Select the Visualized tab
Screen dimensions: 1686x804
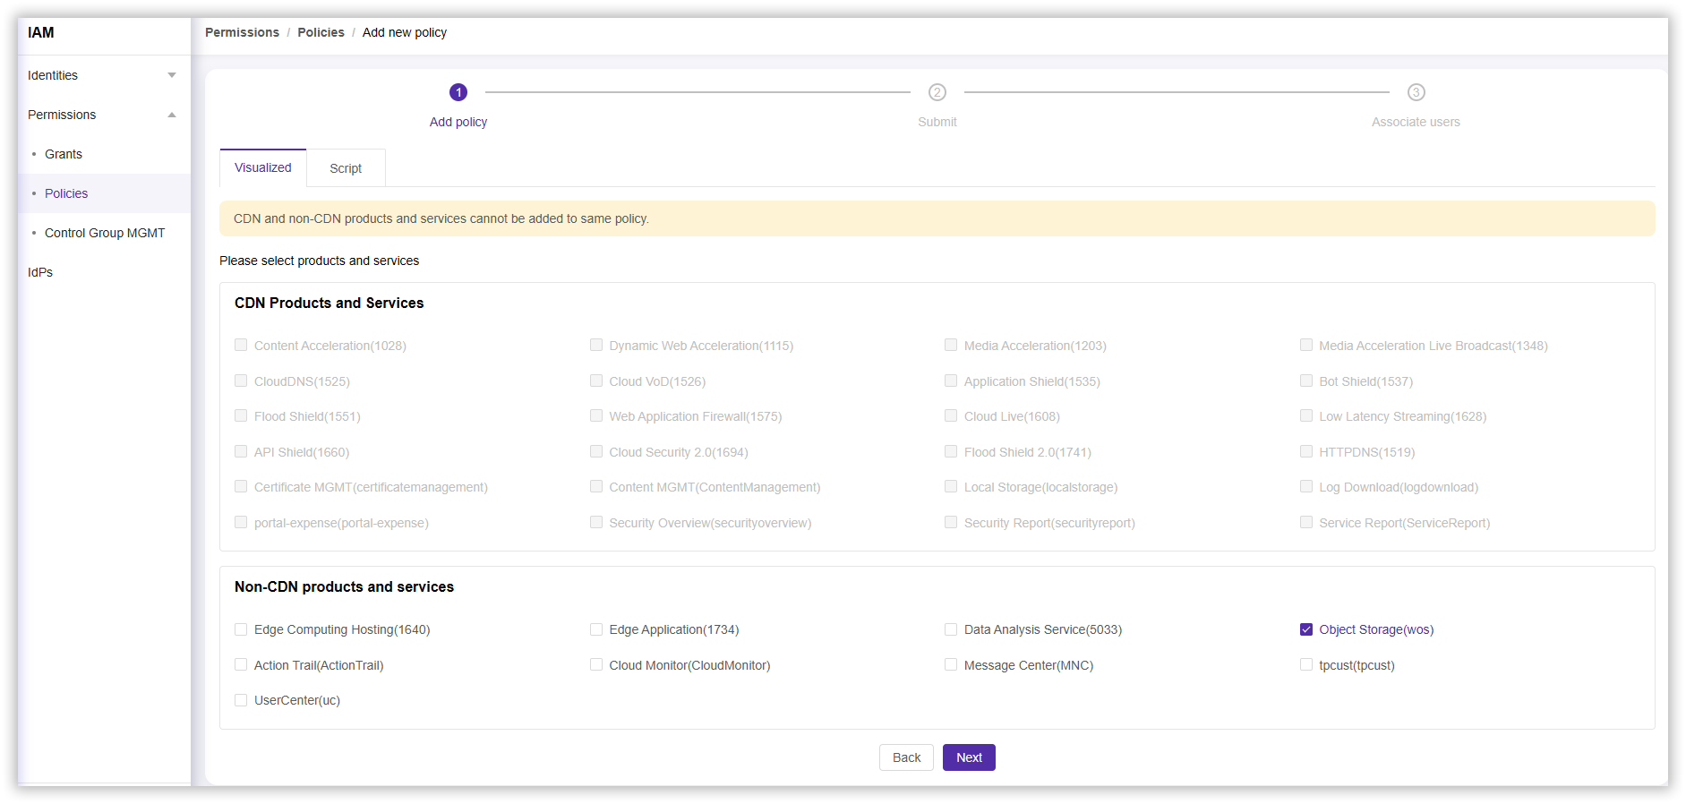click(262, 167)
